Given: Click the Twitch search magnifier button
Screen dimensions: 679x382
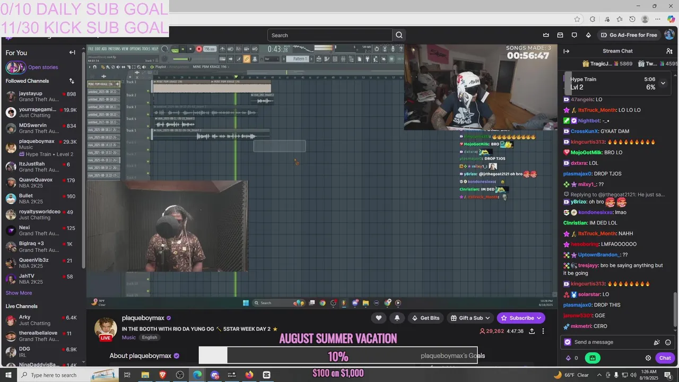Looking at the screenshot, I should (x=399, y=35).
